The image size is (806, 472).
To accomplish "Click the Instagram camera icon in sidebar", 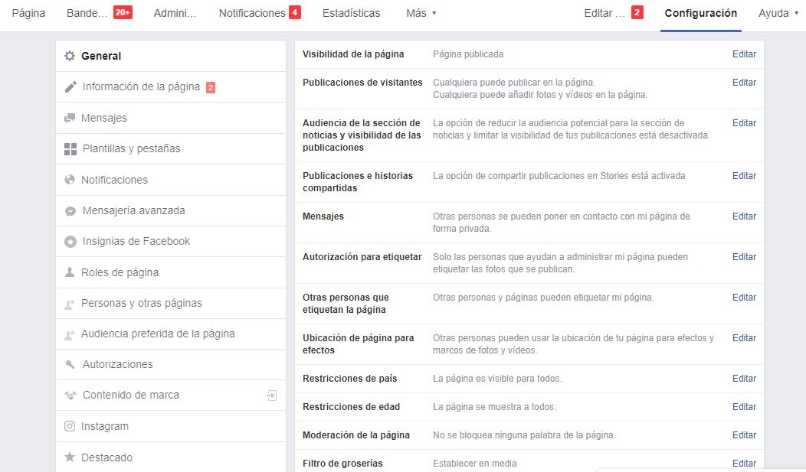I will point(70,426).
